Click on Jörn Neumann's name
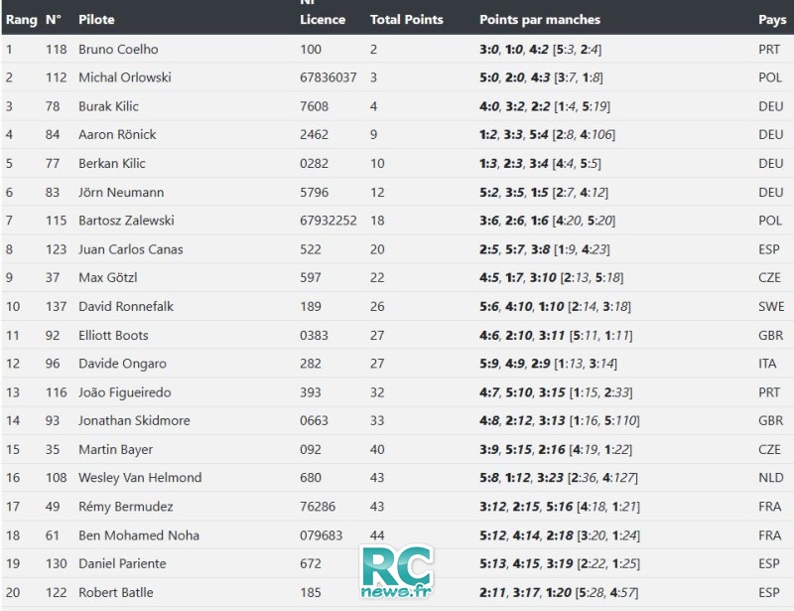794x611 pixels. [x=121, y=192]
